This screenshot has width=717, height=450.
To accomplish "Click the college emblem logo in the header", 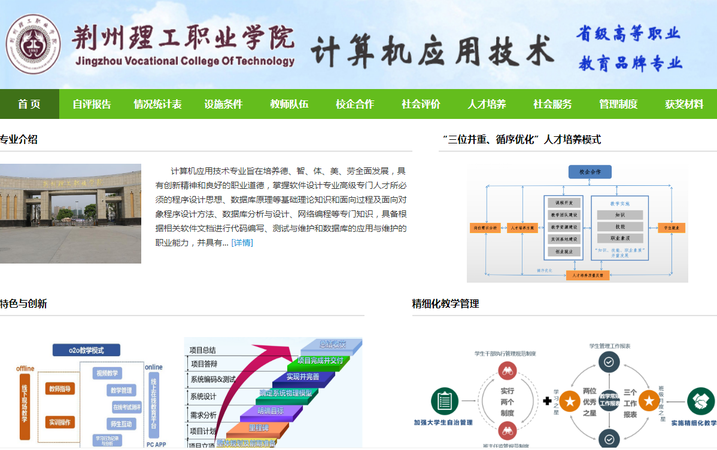I will pos(34,45).
